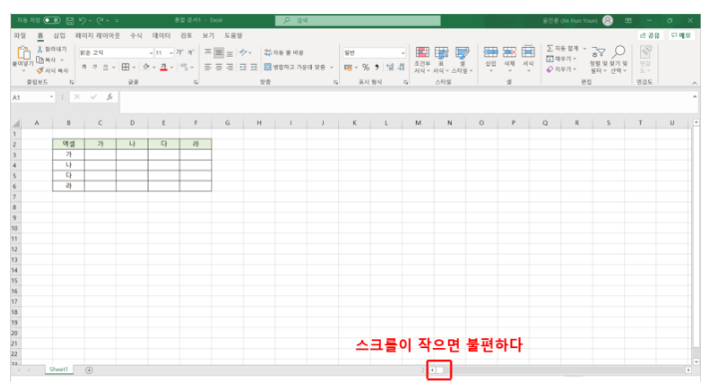Click the horizontal scrollbar thumb
This screenshot has height=387, width=711.
pos(440,370)
